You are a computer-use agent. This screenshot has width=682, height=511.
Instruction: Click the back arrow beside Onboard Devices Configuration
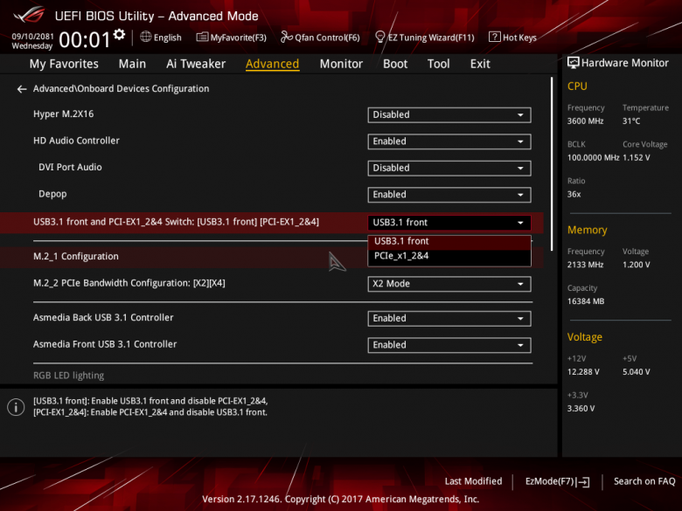pos(22,89)
